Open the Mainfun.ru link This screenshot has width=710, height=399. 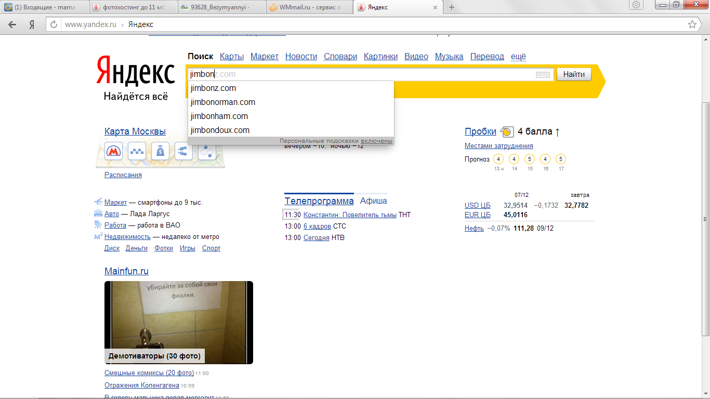126,271
